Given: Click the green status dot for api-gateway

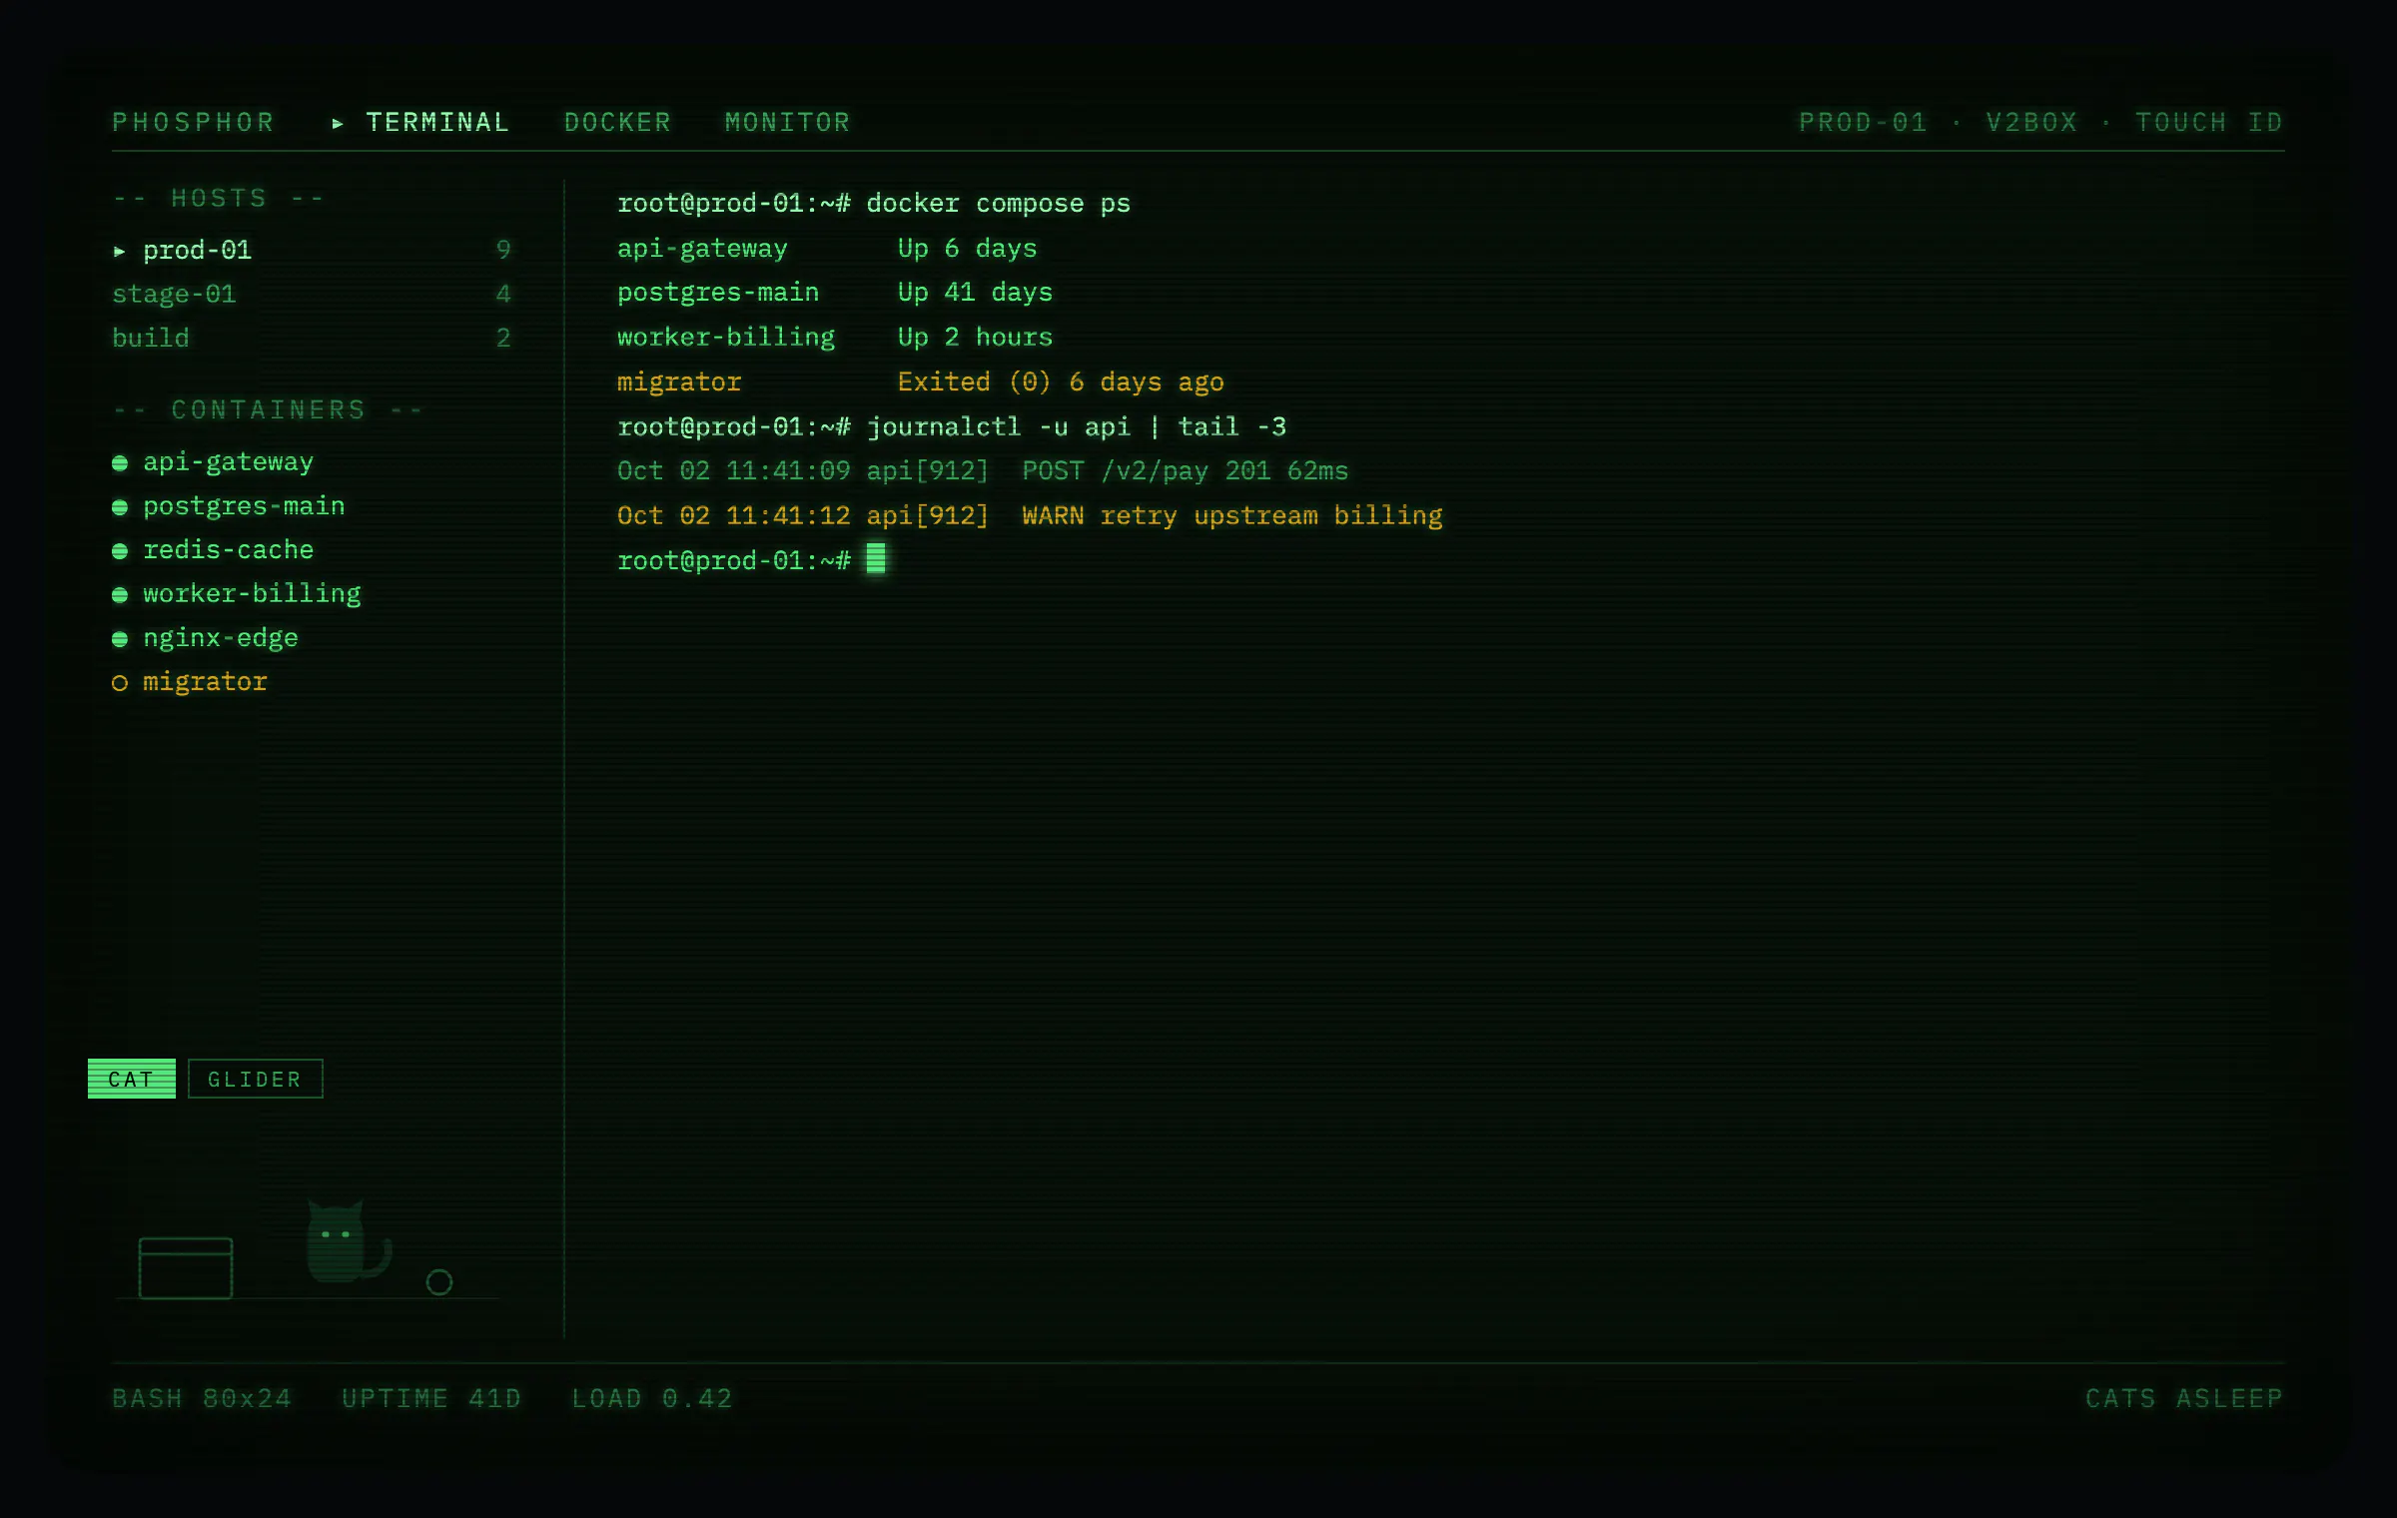Looking at the screenshot, I should [120, 462].
